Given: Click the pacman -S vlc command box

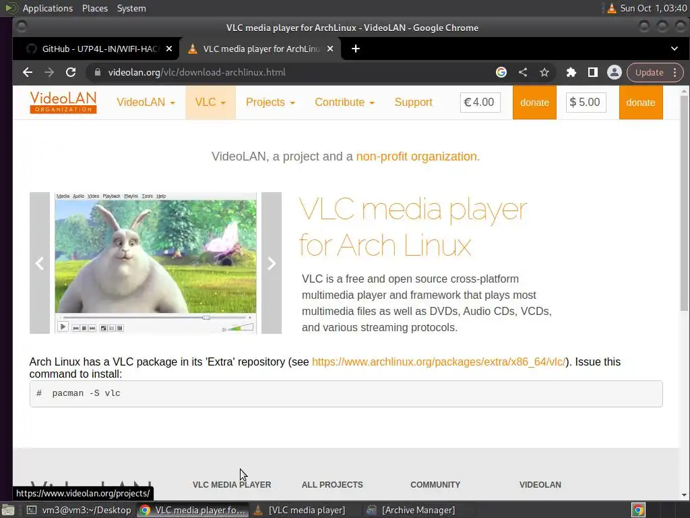Looking at the screenshot, I should (346, 394).
